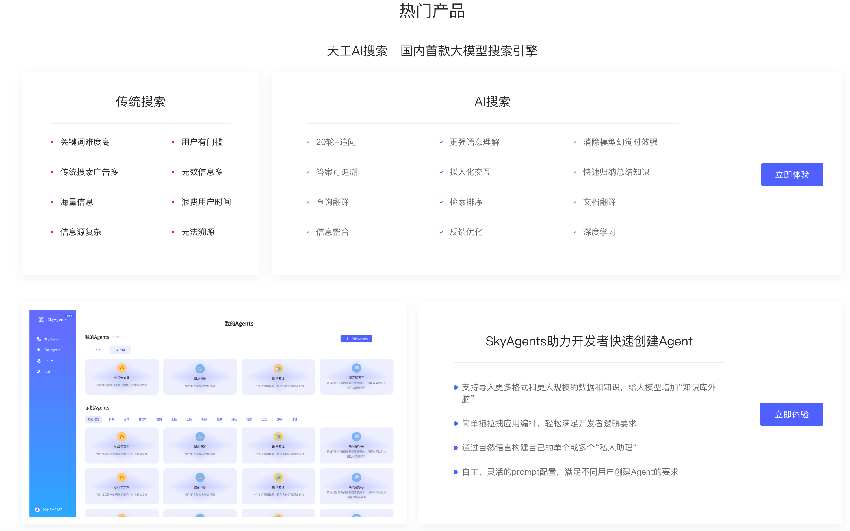Select the 互联网 category filter
Screen dimensions: 850x531
142,420
